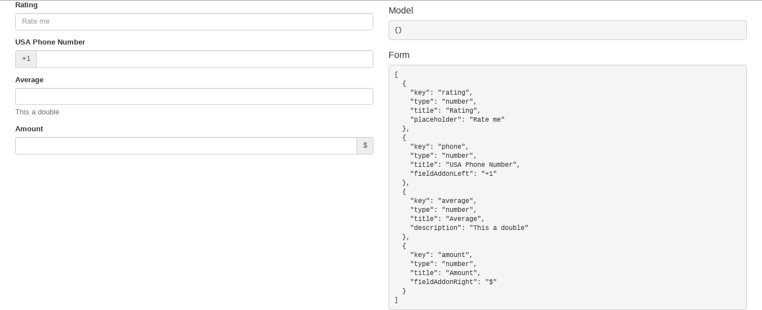
Task: Click the Rating field label
Action: coord(27,5)
